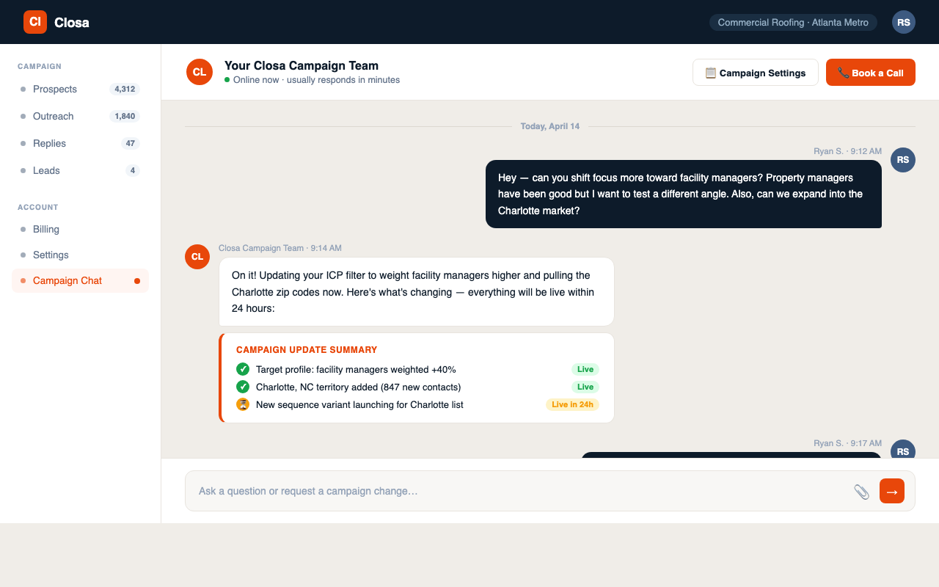This screenshot has width=939, height=587.
Task: Click the green checkmark beside Charlotte territory update
Action: coord(243,387)
